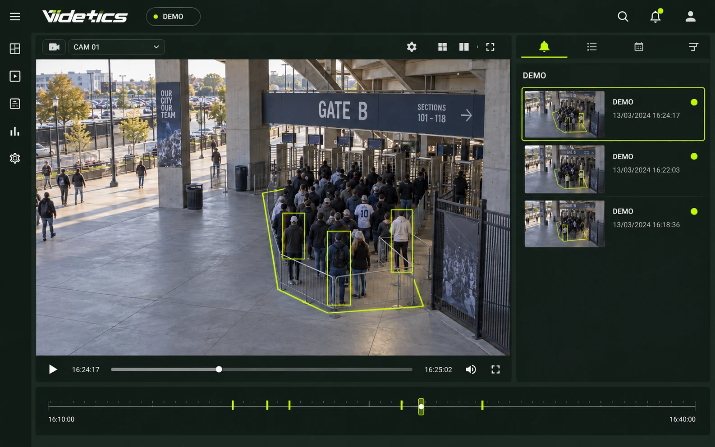Click the timeline start label "16:10:00"
Image resolution: width=715 pixels, height=447 pixels.
coord(61,419)
